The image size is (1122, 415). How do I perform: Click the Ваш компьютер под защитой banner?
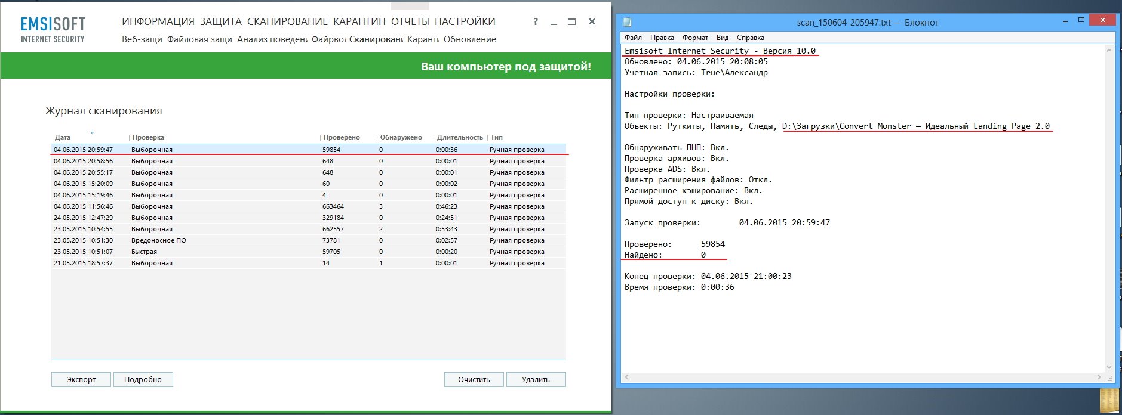click(306, 66)
